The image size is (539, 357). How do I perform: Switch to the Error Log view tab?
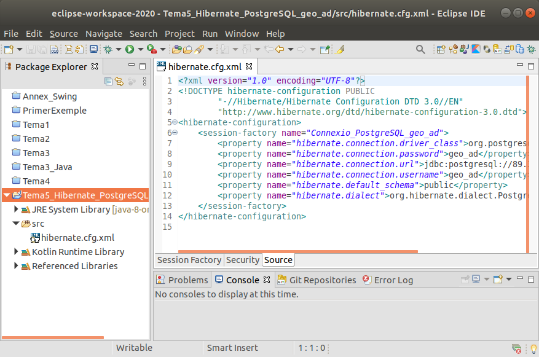(387, 280)
